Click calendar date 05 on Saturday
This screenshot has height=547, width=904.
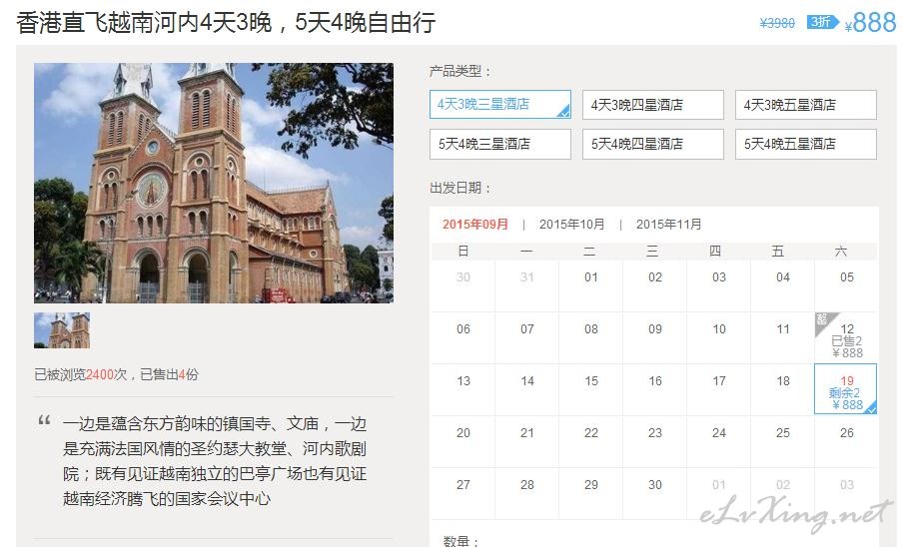coord(846,285)
